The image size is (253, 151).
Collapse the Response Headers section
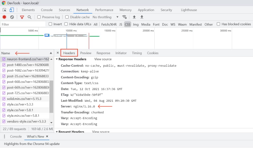coord(57,59)
